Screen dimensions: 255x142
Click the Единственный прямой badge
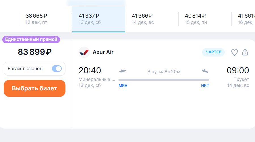[31, 39]
